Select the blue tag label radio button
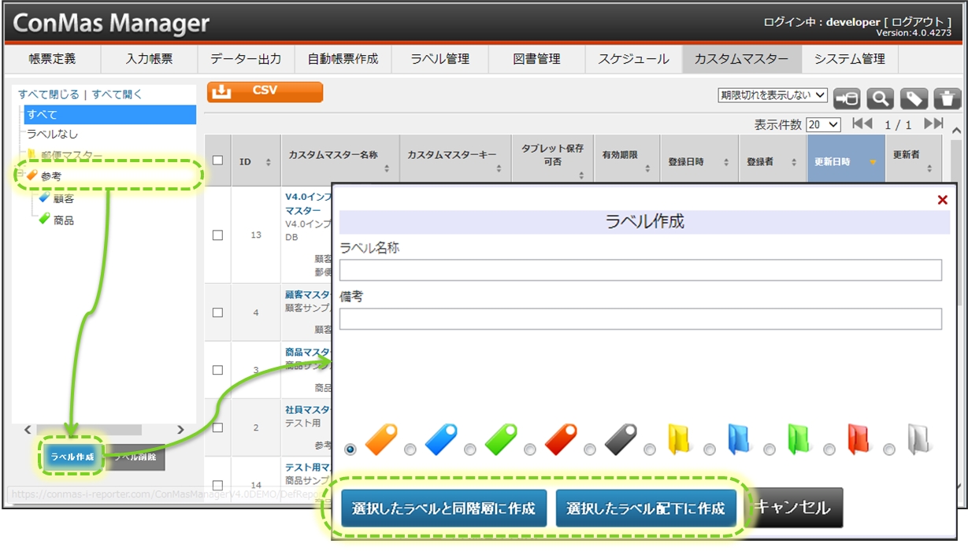The height and width of the screenshot is (551, 968). pos(410,449)
